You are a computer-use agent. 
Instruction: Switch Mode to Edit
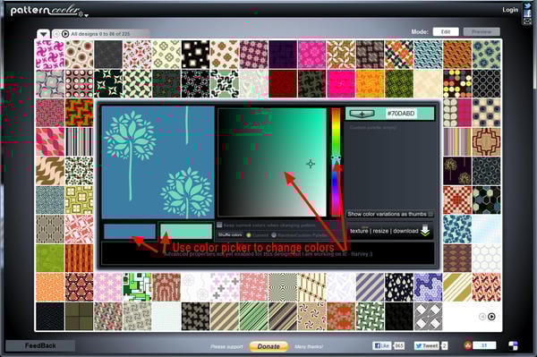tap(446, 32)
